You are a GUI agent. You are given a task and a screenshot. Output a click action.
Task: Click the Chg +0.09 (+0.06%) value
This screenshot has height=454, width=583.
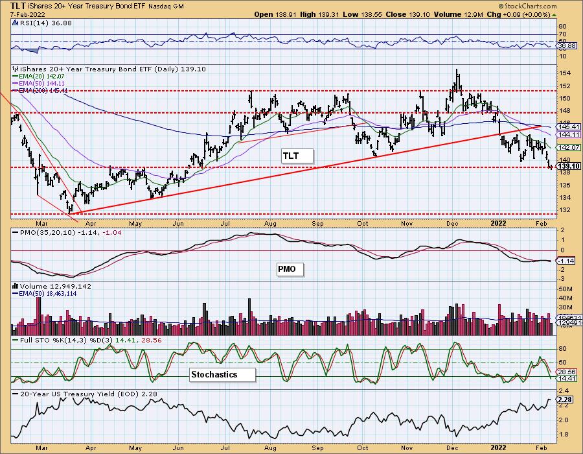coord(518,14)
